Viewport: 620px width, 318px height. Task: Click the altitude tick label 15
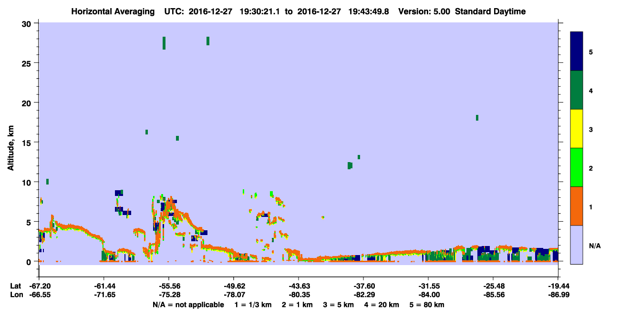tap(28, 143)
